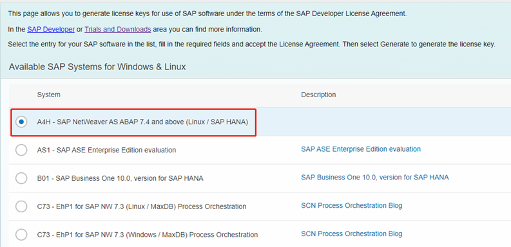Open the SAP Developer link
The width and height of the screenshot is (511, 247).
pyautogui.click(x=51, y=30)
